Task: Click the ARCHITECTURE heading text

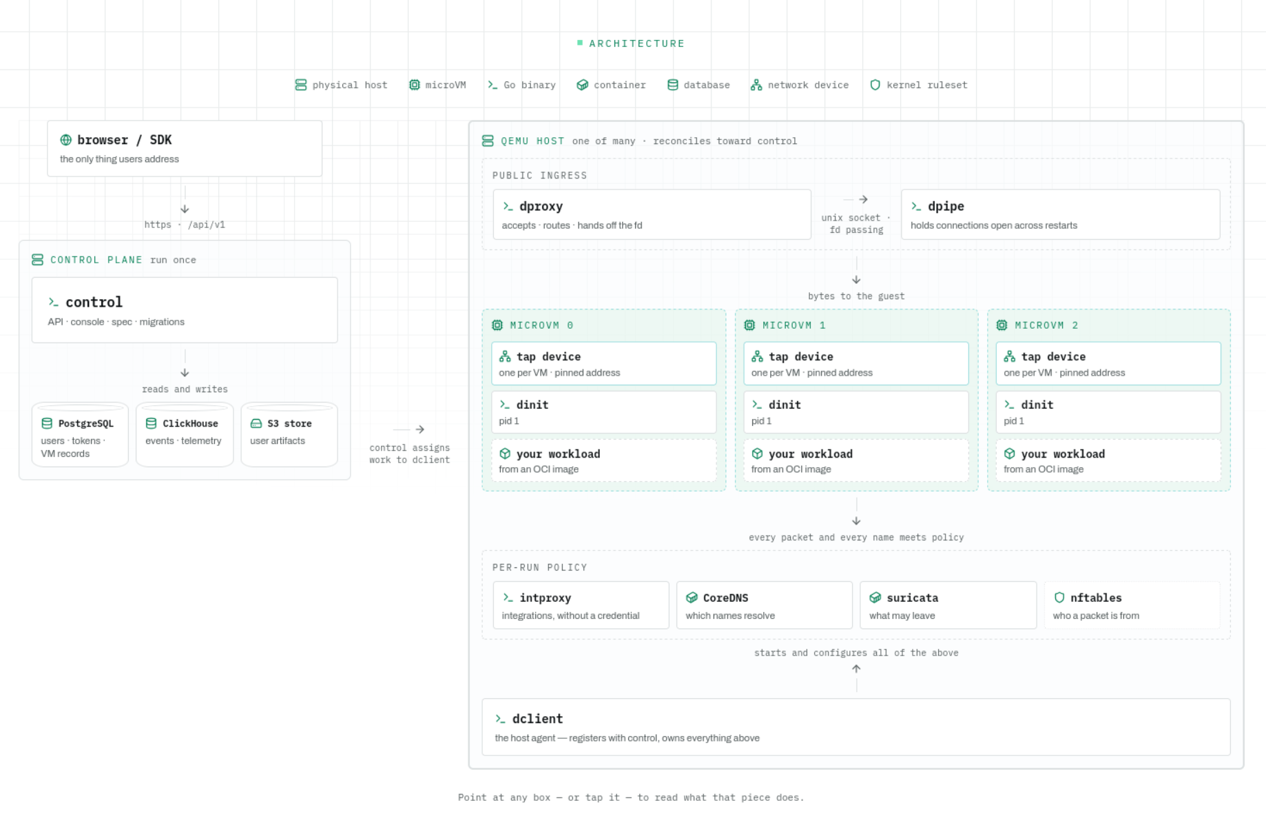Action: pos(636,43)
